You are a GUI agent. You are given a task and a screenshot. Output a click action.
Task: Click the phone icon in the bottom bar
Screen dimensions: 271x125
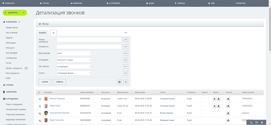coord(251,122)
